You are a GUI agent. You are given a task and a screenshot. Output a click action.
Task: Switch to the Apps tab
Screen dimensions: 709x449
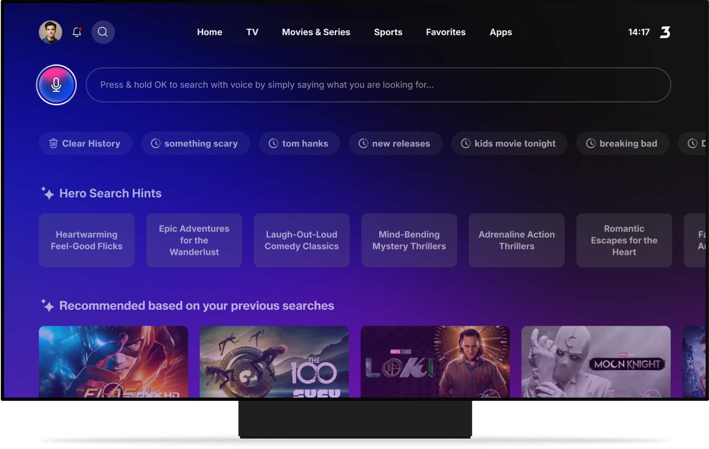[500, 32]
